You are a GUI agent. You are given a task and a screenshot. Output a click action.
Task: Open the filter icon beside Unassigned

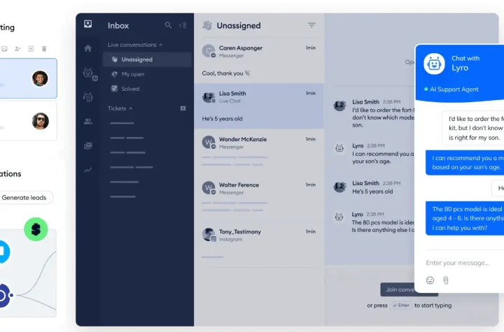[311, 25]
